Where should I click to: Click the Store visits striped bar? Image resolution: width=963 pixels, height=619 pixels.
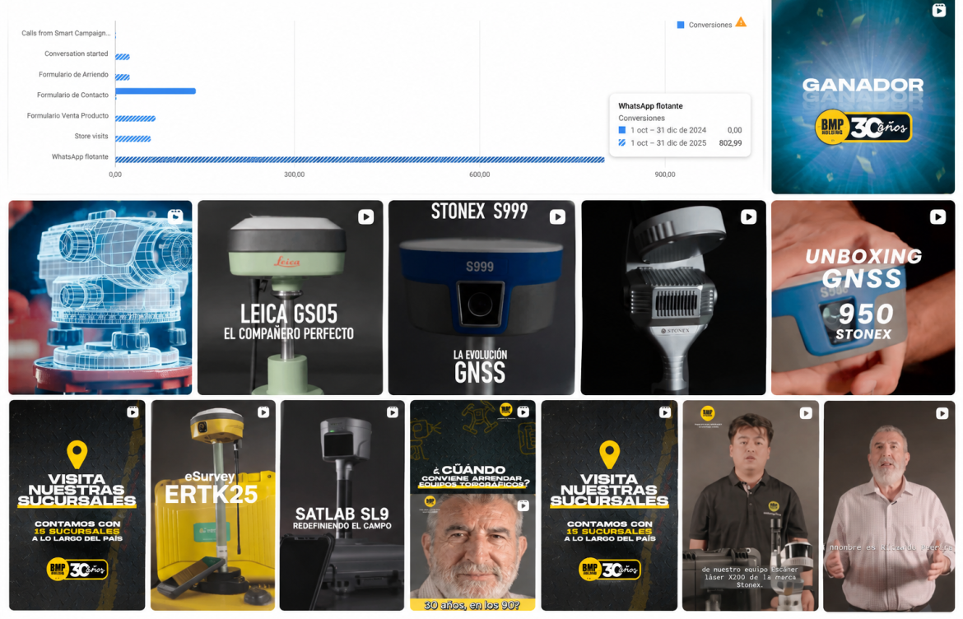click(x=133, y=139)
